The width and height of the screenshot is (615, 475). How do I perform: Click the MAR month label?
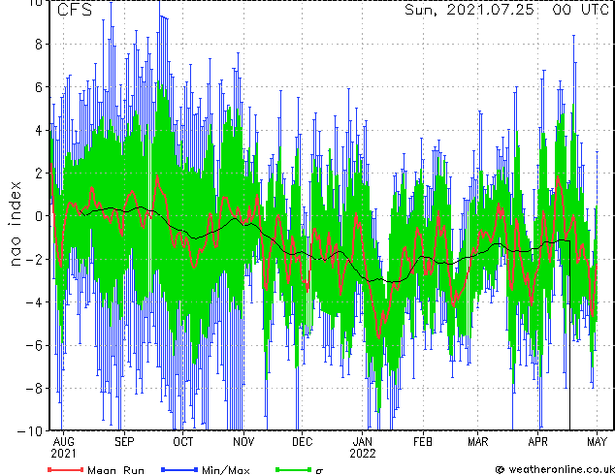(478, 442)
